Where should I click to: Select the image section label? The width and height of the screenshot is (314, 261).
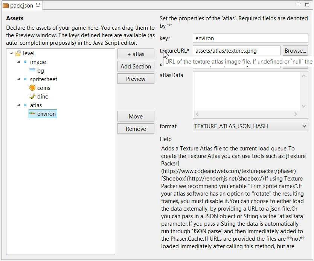point(38,62)
